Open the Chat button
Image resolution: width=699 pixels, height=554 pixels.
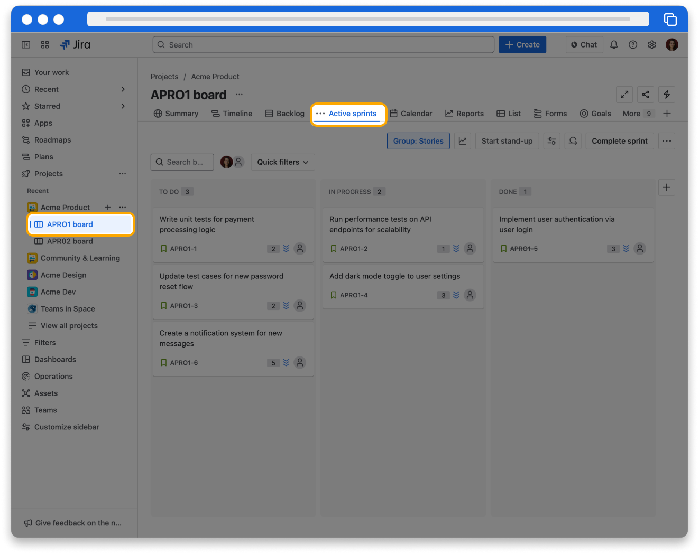[x=584, y=45]
